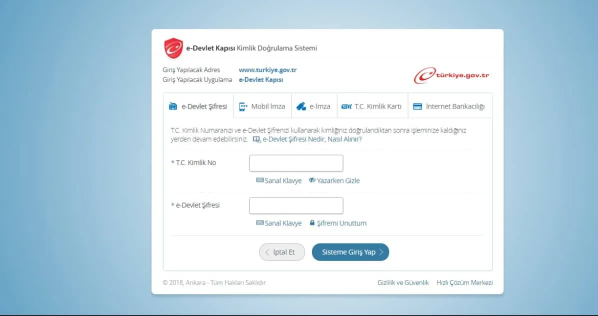The image size is (598, 316).
Task: Open the İnternet Bankacılığı tab
Action: tap(450, 106)
